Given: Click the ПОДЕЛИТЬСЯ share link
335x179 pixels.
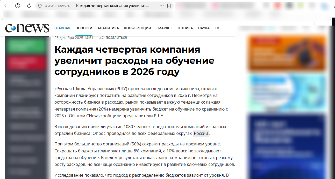Looking at the screenshot, I should tap(116, 38).
